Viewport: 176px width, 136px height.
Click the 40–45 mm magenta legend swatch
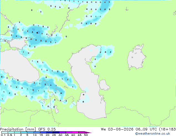[x=75, y=132]
